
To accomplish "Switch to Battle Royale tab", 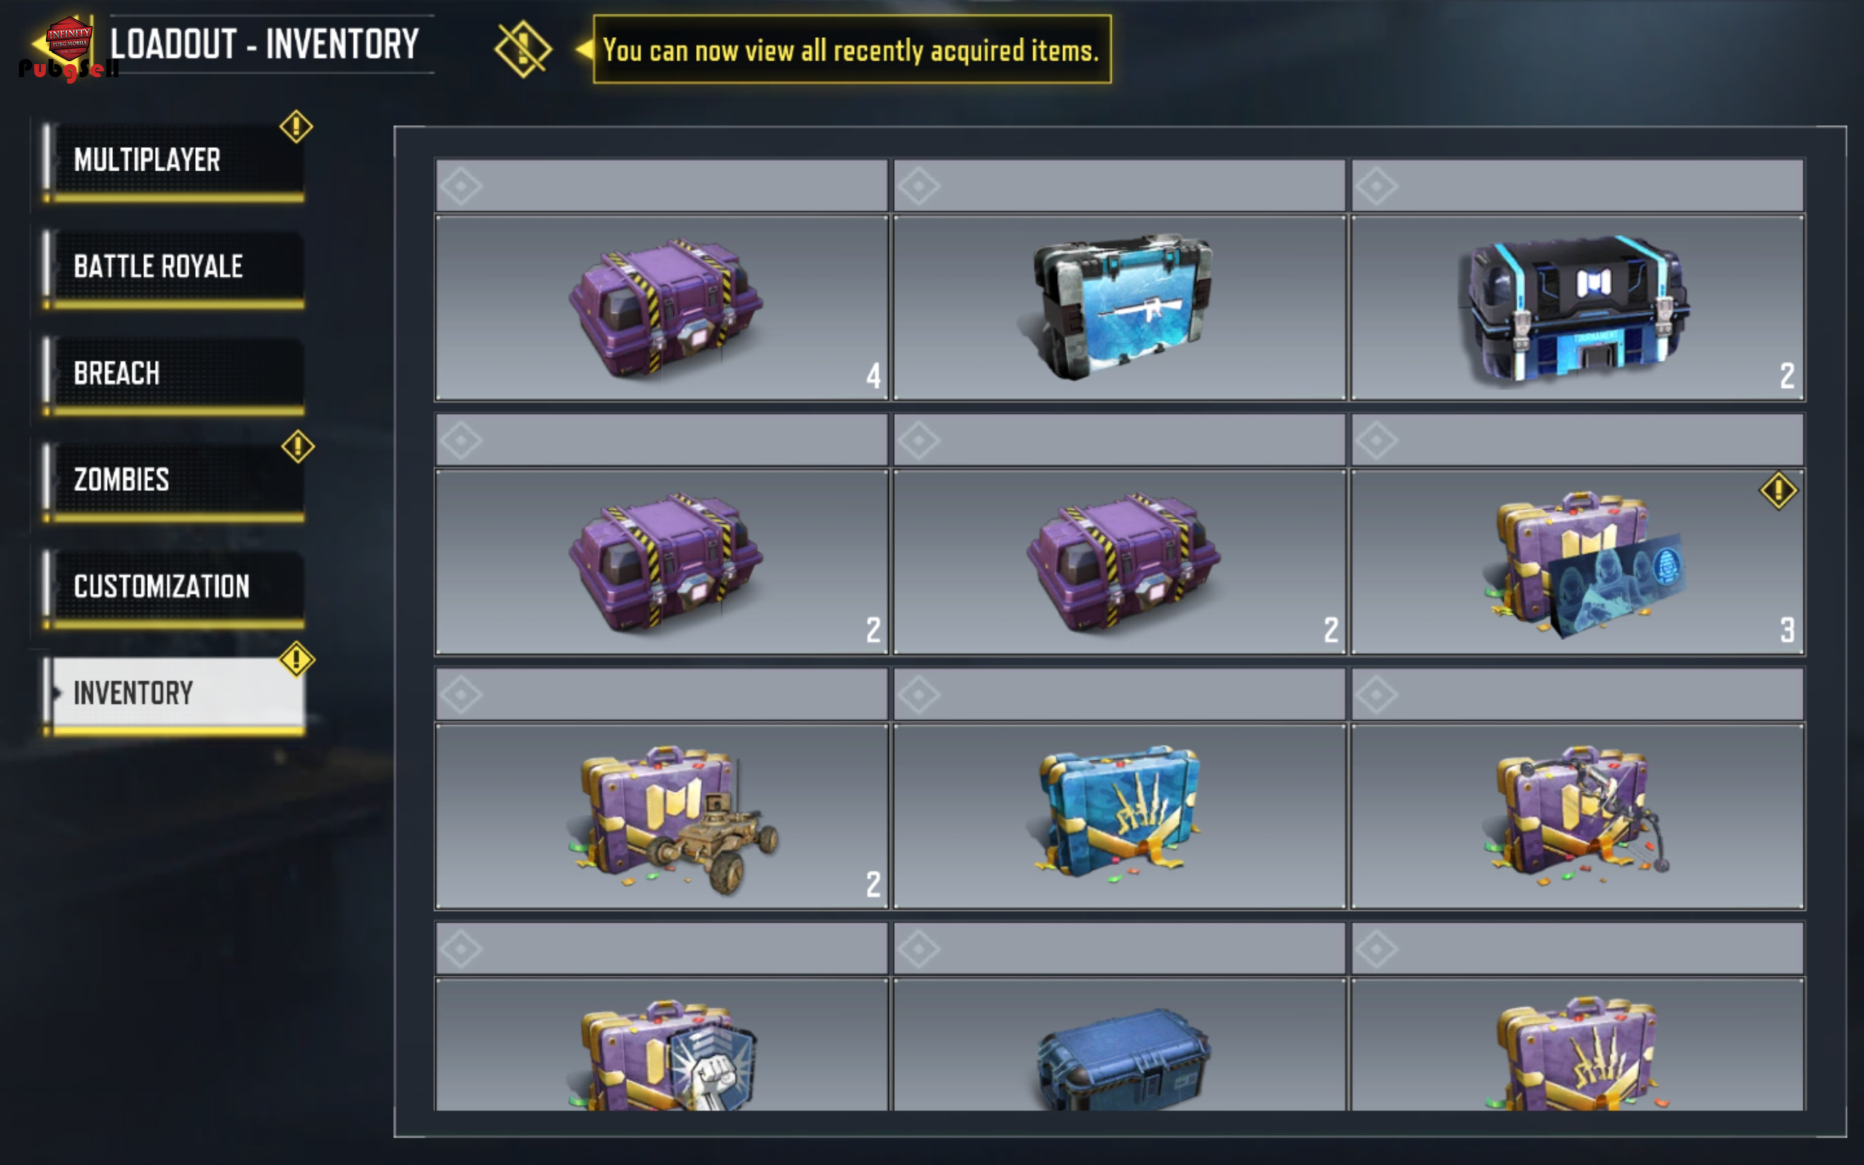I will [174, 266].
